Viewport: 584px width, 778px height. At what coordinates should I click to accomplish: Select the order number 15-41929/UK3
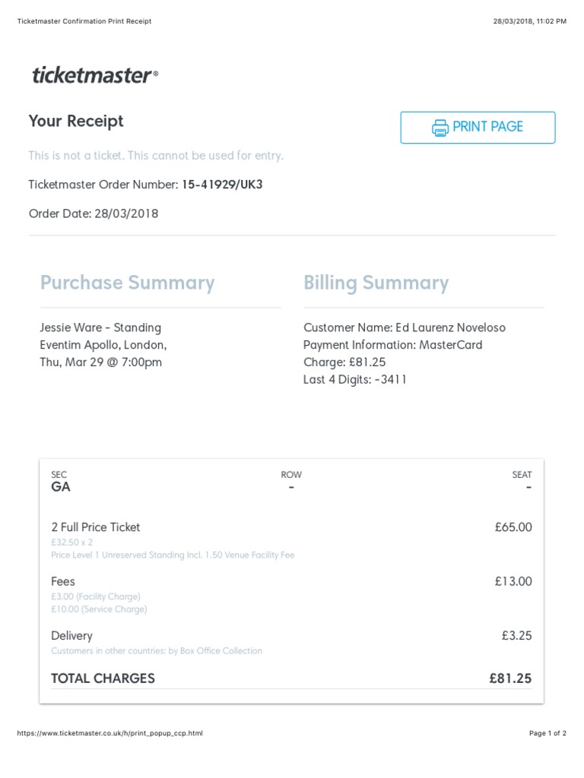pyautogui.click(x=222, y=185)
